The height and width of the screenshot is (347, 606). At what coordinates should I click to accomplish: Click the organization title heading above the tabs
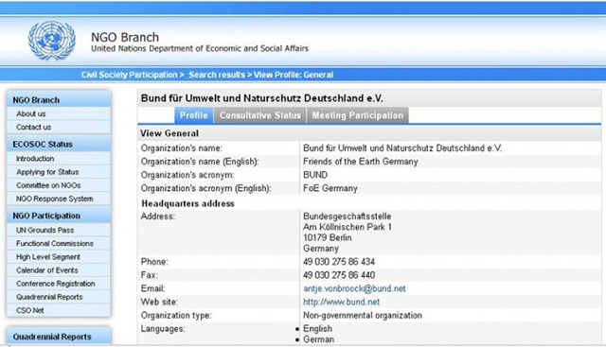[x=261, y=98]
